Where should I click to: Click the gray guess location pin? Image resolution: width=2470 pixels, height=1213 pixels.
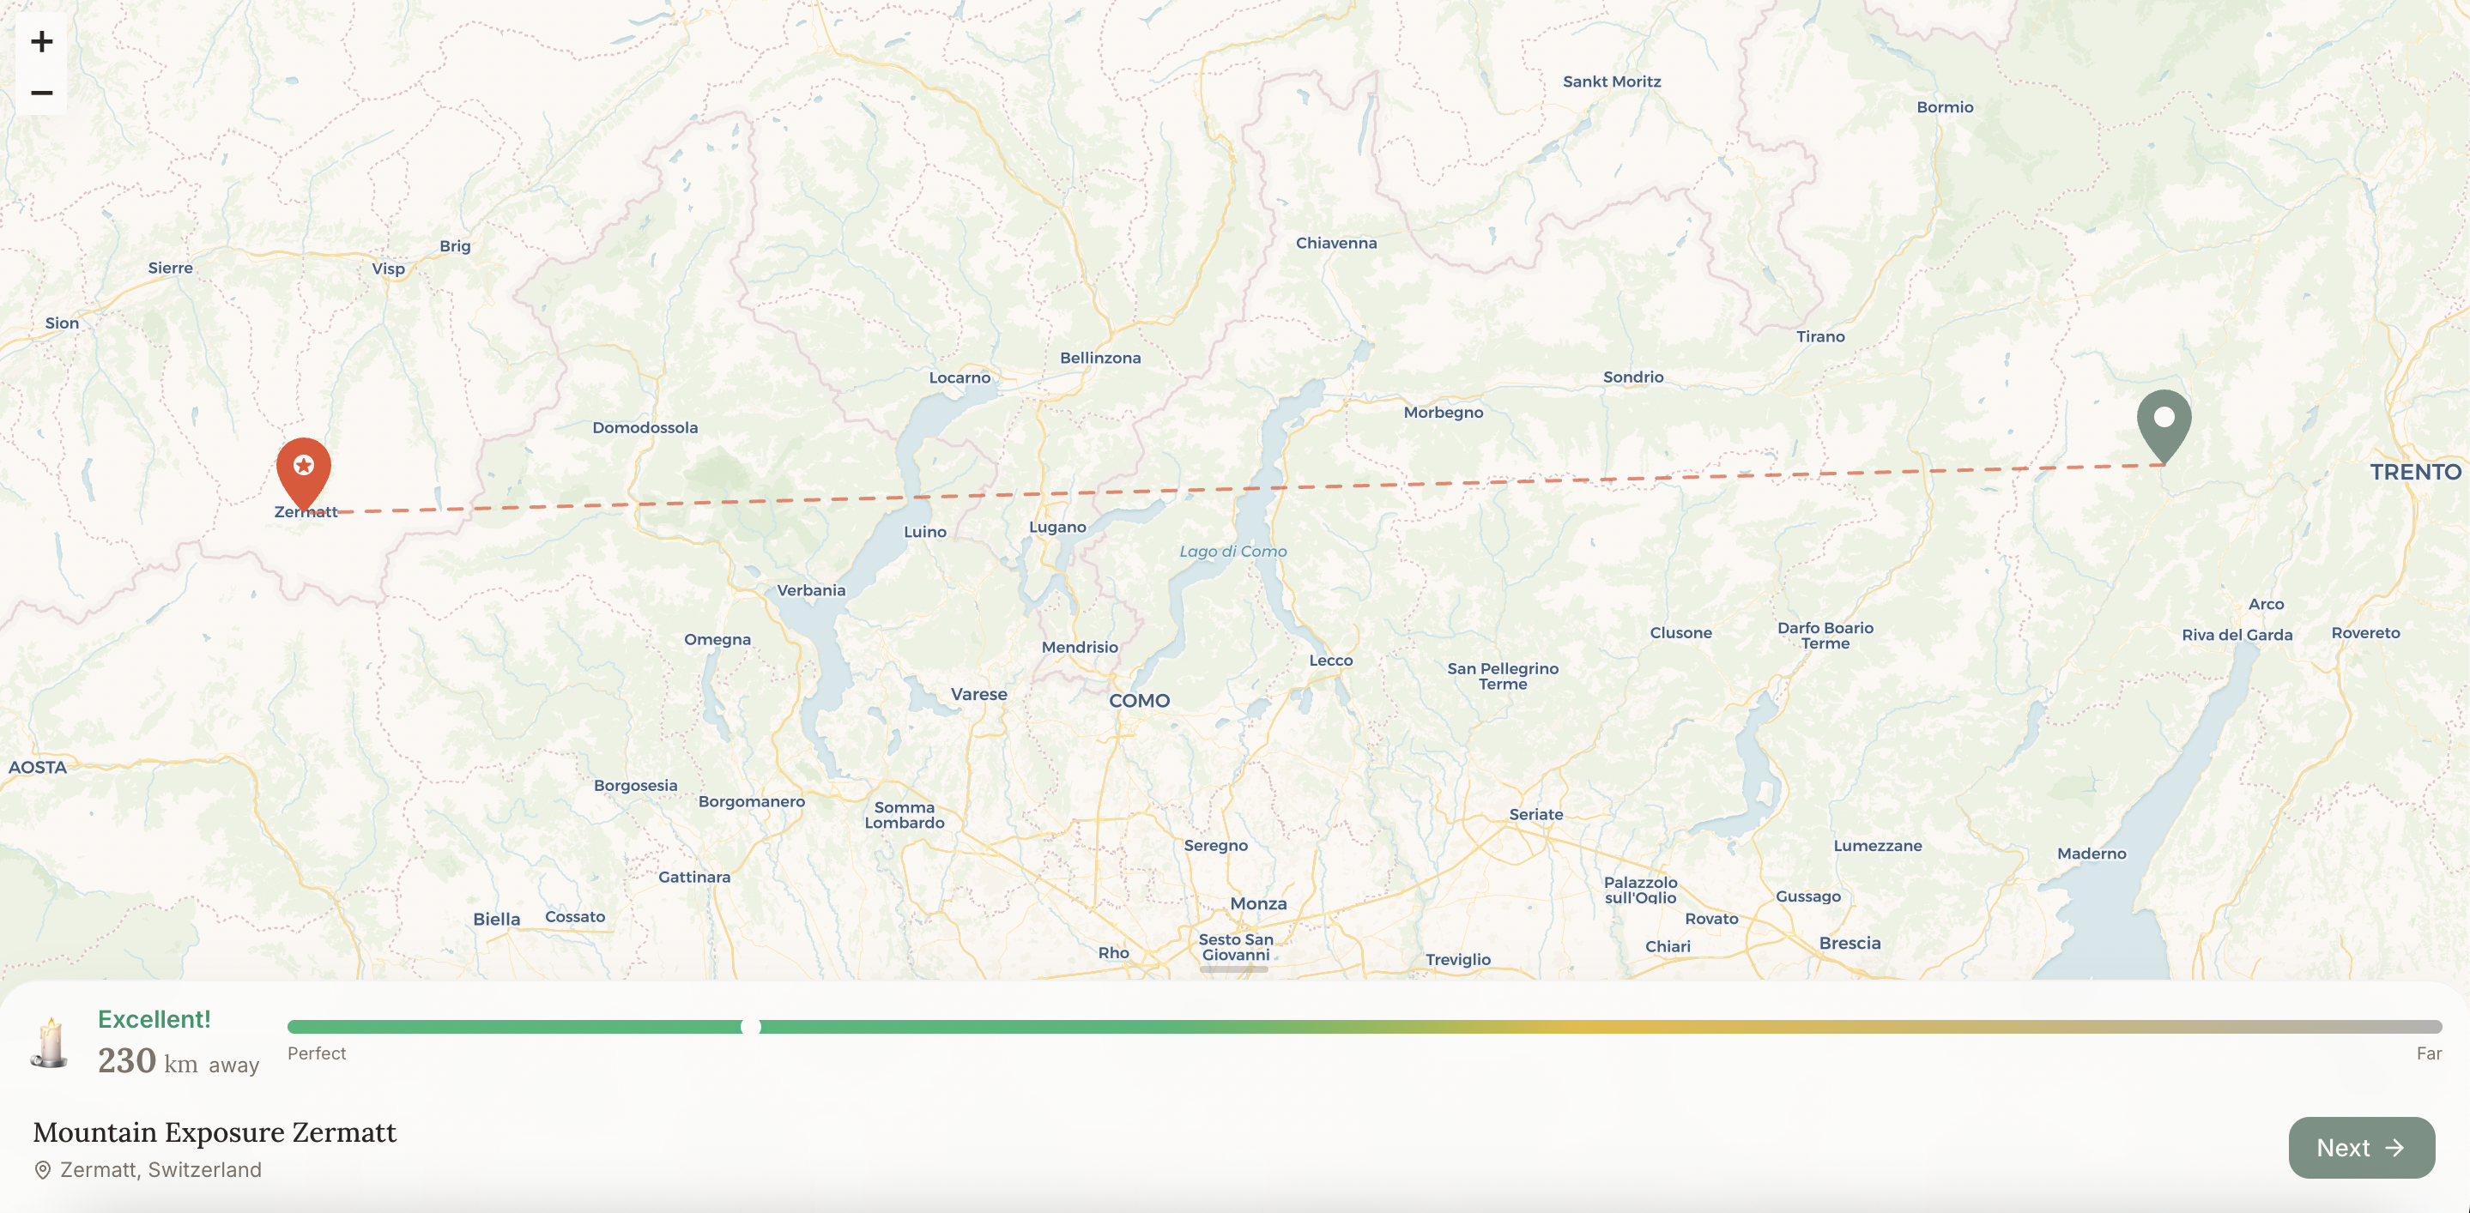coord(2163,419)
